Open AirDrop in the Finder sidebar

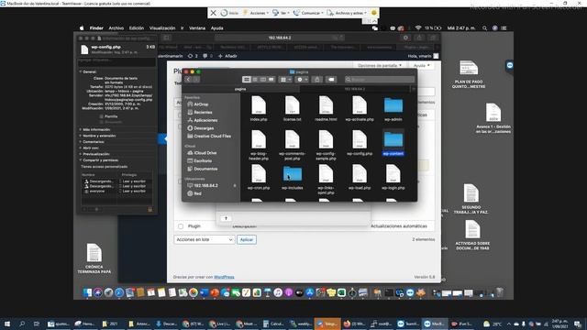pos(198,104)
